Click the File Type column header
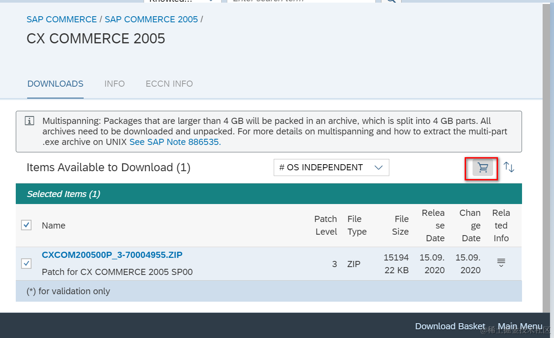 [357, 225]
